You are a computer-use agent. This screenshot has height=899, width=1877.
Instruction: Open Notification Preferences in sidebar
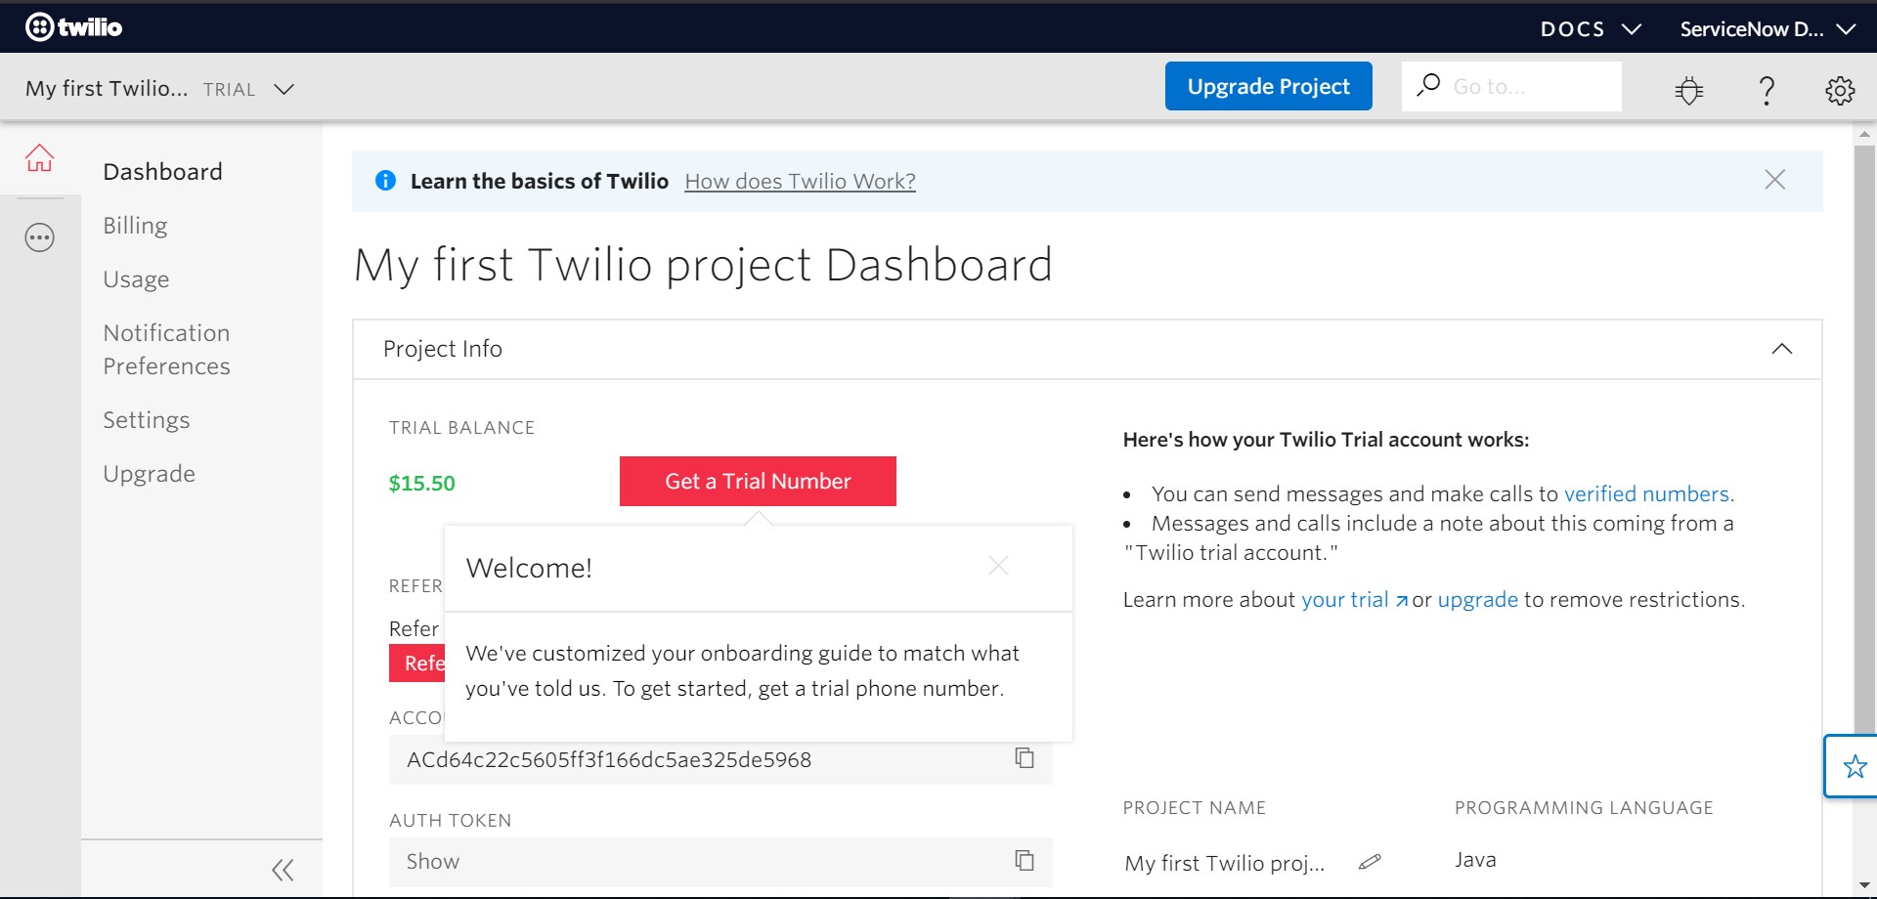[x=166, y=349]
